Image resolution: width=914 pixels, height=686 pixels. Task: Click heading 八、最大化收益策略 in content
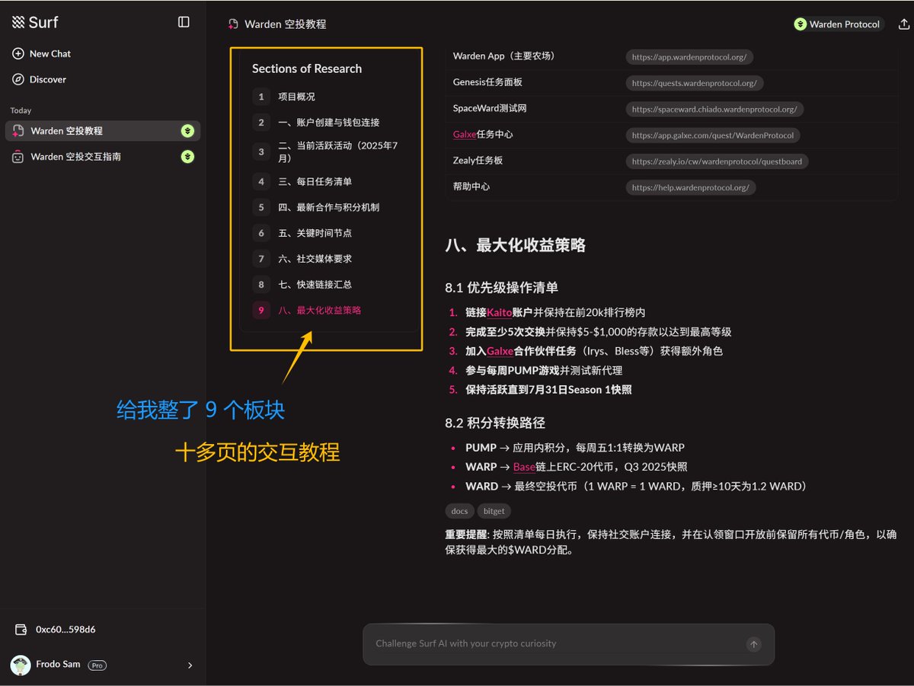pos(516,245)
